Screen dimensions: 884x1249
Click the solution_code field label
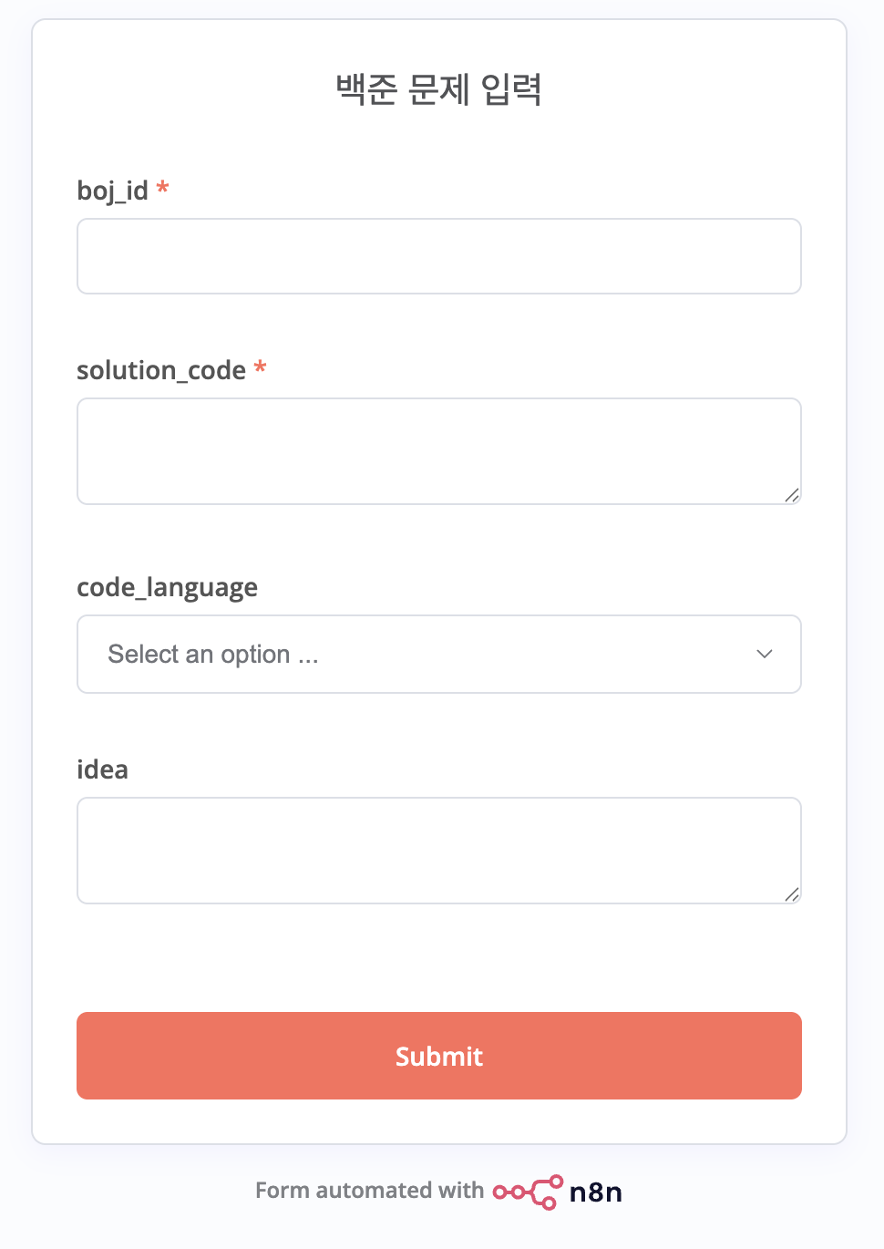point(161,370)
